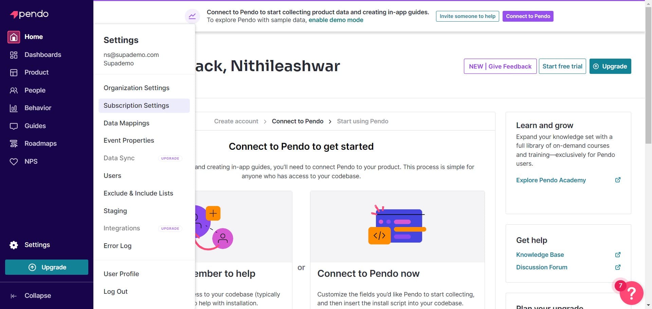This screenshot has height=309, width=652.
Task: Select Subscription Settings menu item
Action: [x=136, y=106]
